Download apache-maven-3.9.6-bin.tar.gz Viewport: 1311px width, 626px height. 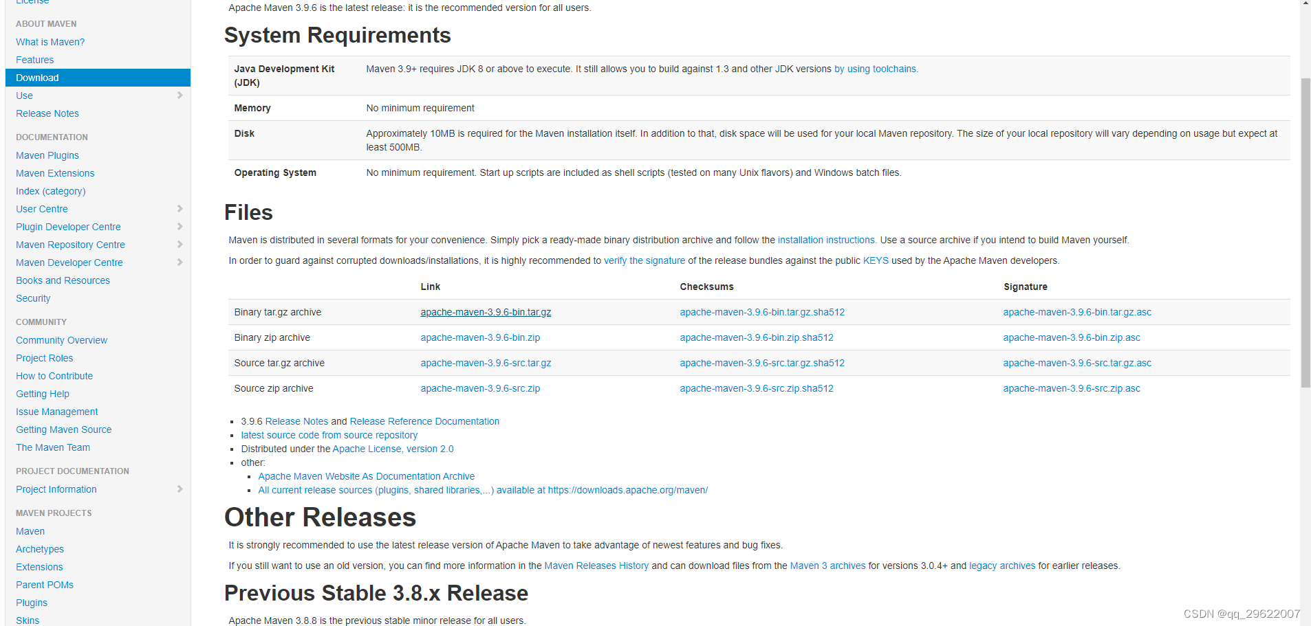(486, 312)
